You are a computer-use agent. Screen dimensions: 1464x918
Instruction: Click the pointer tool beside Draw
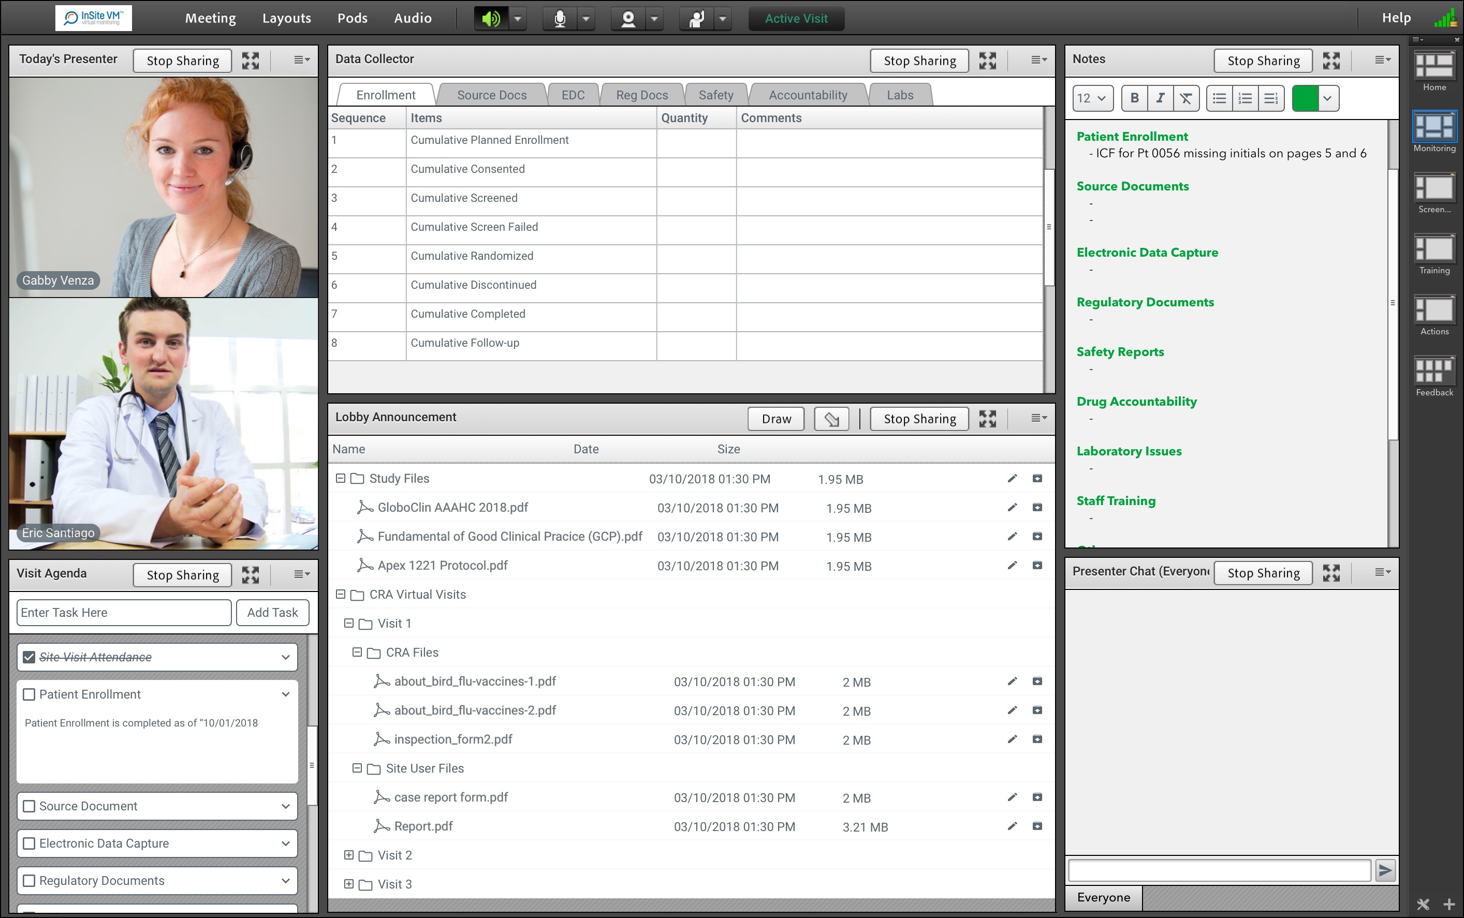(831, 418)
